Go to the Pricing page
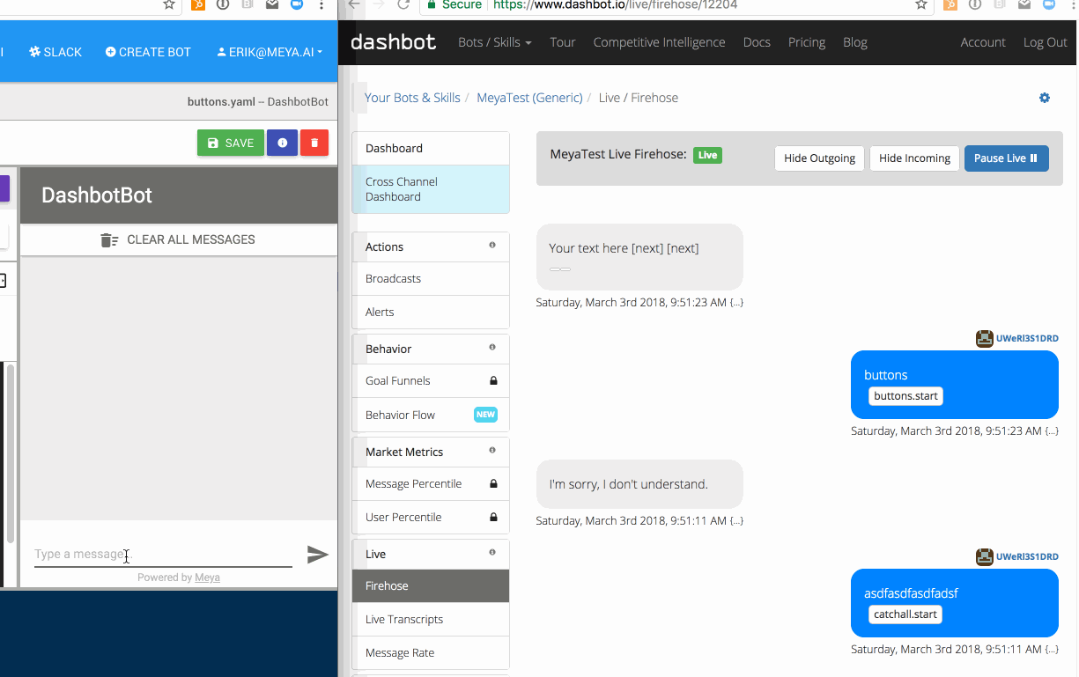1079x677 pixels. tap(807, 42)
